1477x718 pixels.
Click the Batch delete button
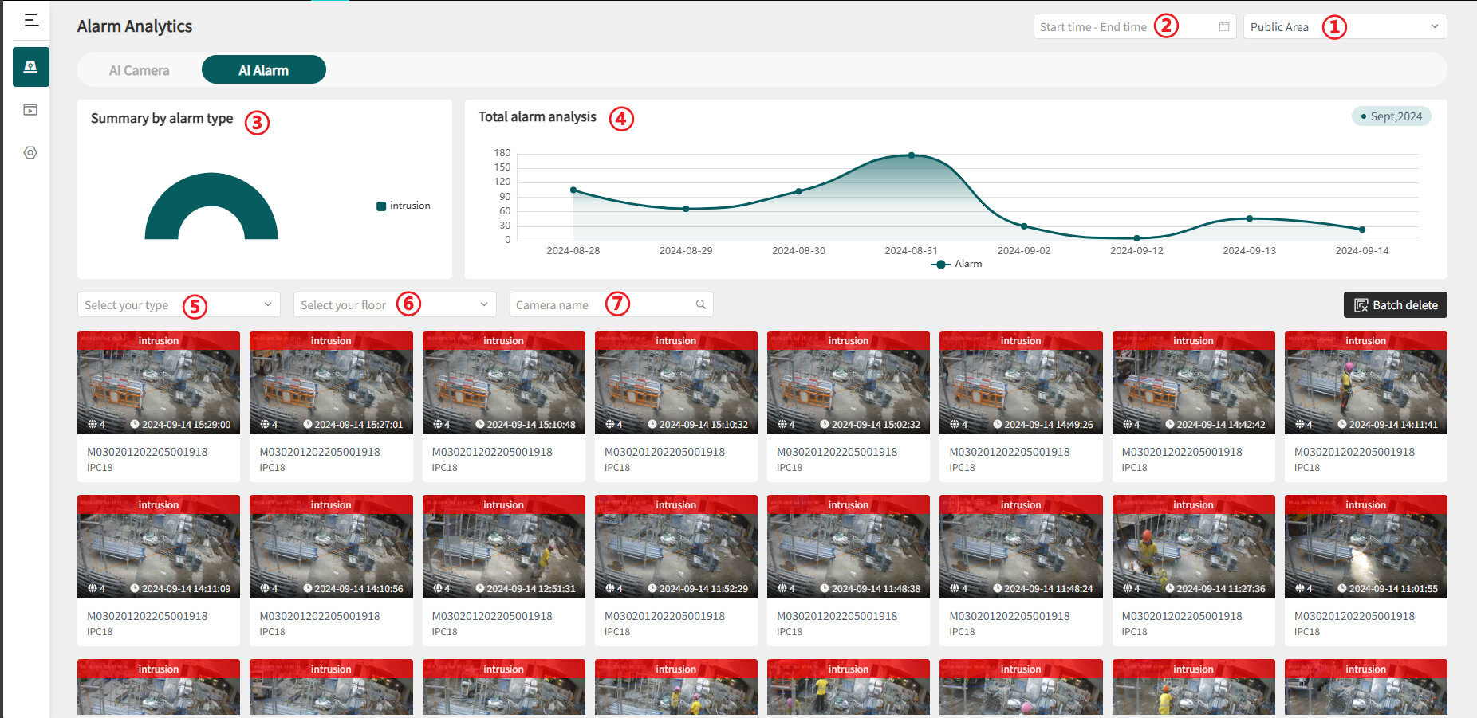[1396, 304]
